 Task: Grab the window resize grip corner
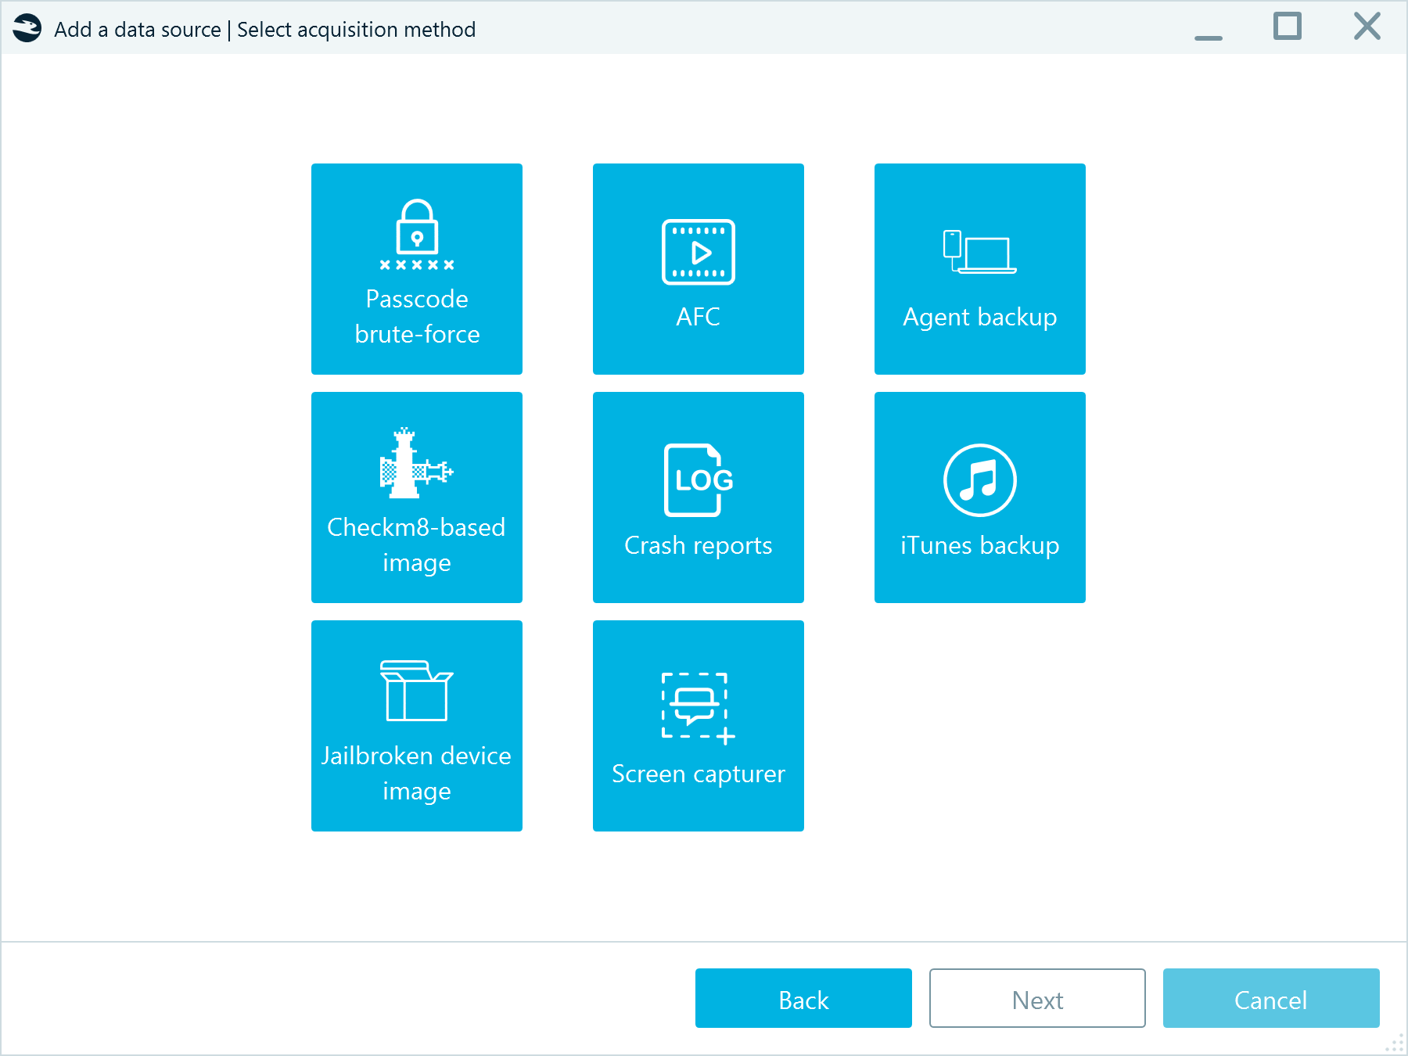[1395, 1043]
